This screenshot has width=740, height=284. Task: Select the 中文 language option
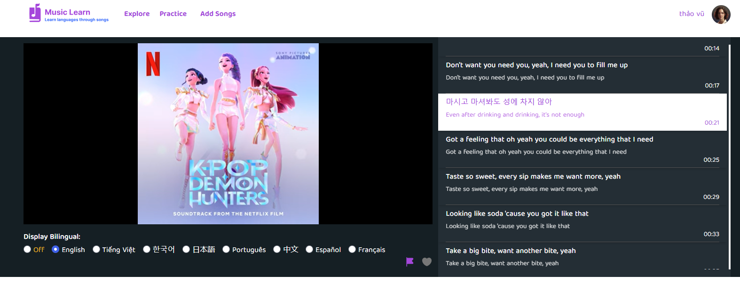point(277,249)
